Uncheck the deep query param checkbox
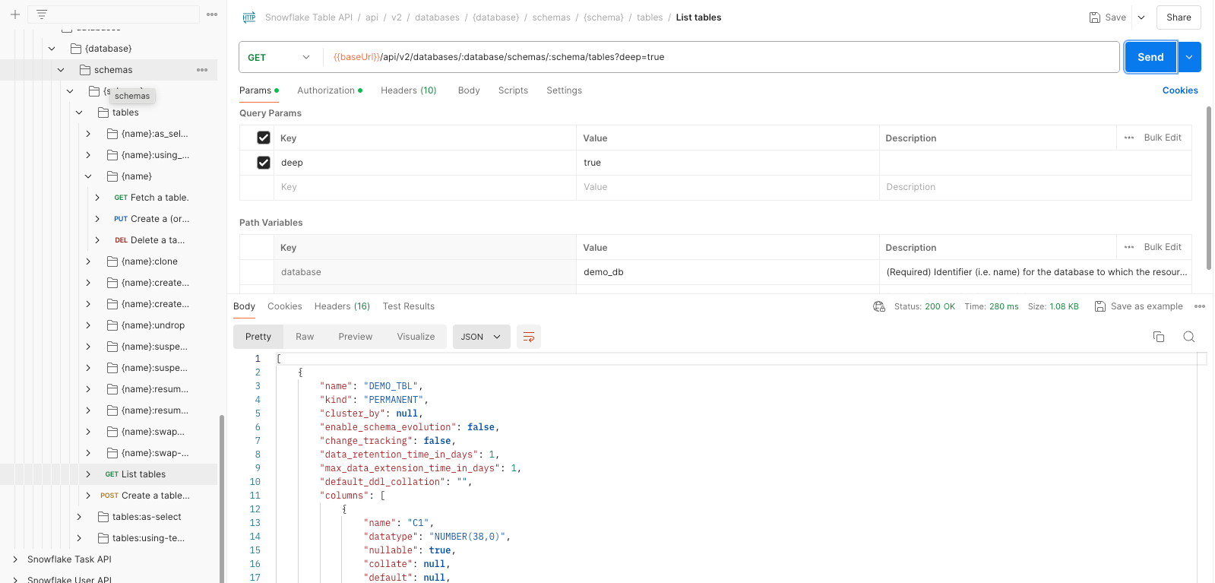1215x583 pixels. [264, 163]
